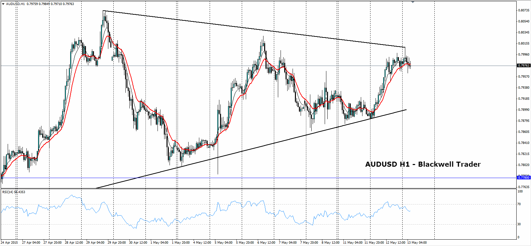The width and height of the screenshot is (531, 246).
Task: Click the time label 13 May 04:00
Action: [x=417, y=243]
